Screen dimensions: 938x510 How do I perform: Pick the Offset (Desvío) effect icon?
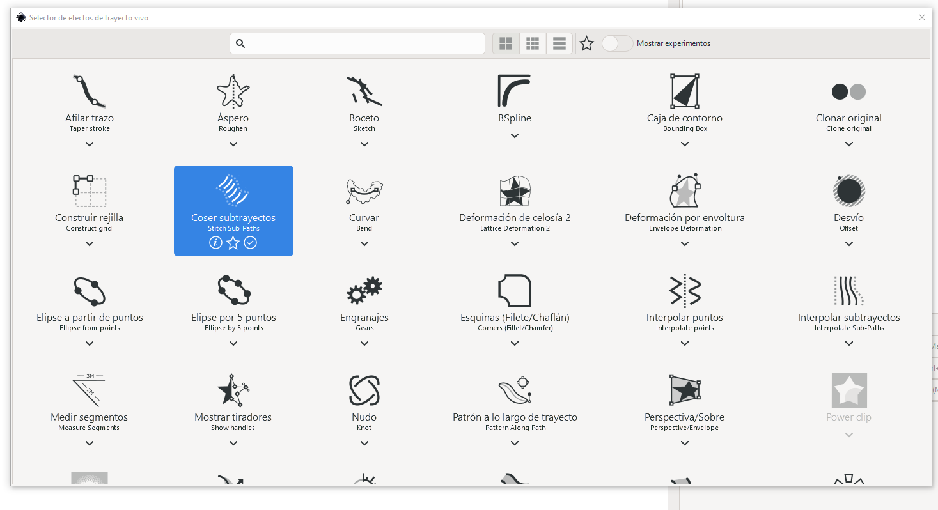pos(849,190)
